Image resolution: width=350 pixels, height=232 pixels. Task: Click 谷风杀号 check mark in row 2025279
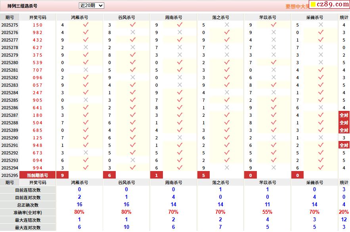point(133,55)
